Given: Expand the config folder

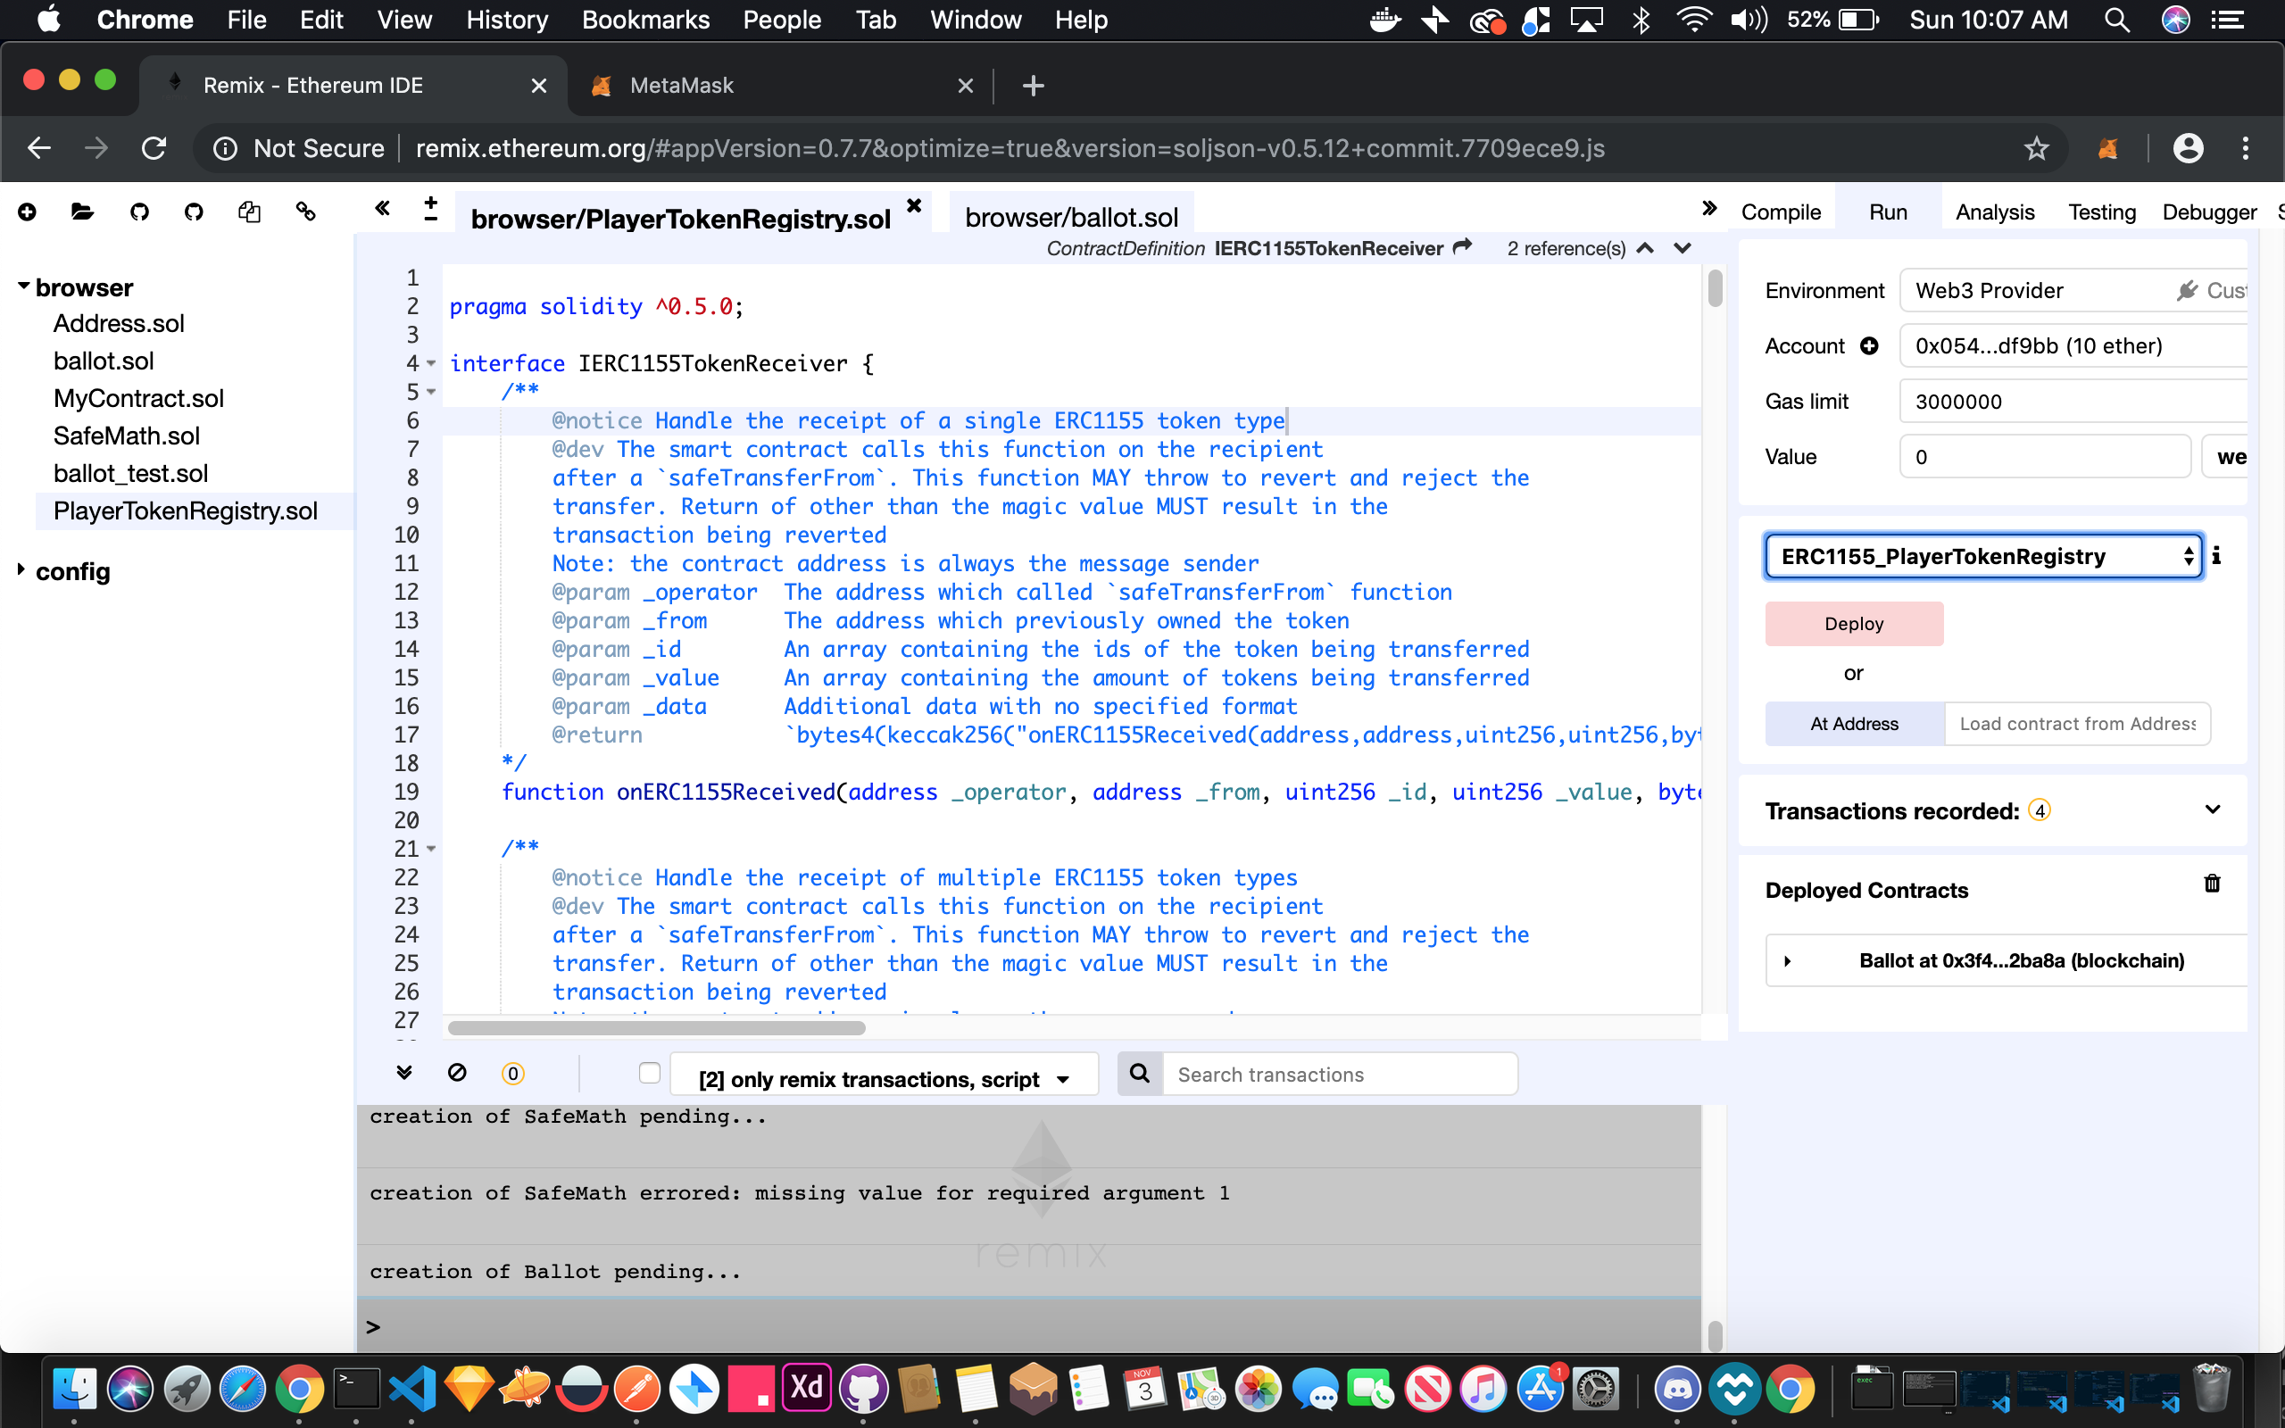Looking at the screenshot, I should tap(21, 570).
